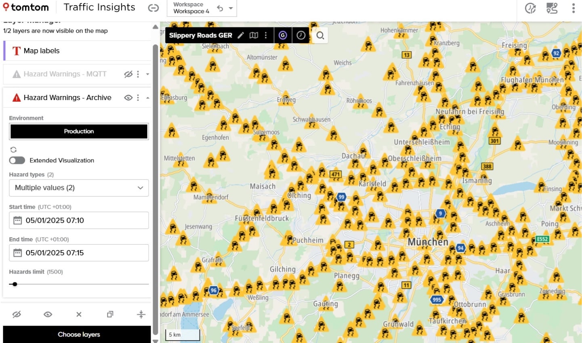
Task: Click the Dachau label on the map
Action: (353, 156)
